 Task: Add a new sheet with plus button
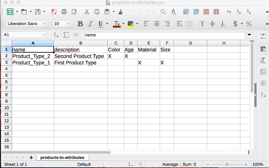click(x=31, y=157)
